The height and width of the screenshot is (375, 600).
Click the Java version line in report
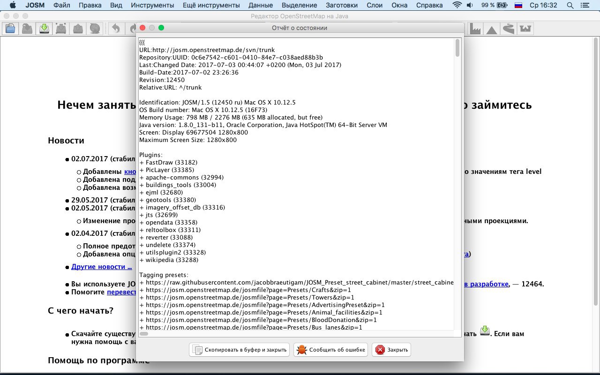pos(263,125)
